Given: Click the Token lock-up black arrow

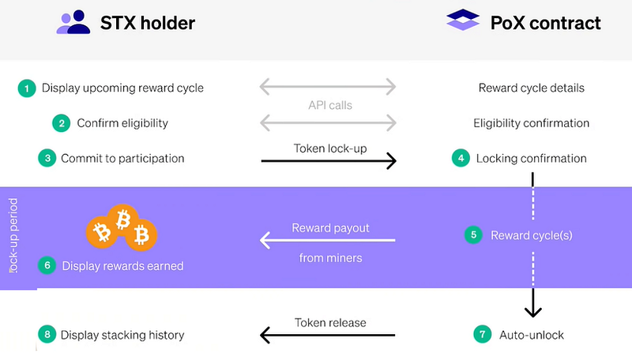Looking at the screenshot, I should click(329, 161).
